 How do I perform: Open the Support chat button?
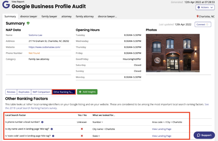point(204,135)
